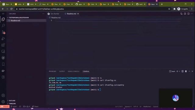The width and height of the screenshot is (195, 110).
Task: Open the Remote Explorer view
Action: coord(3,51)
